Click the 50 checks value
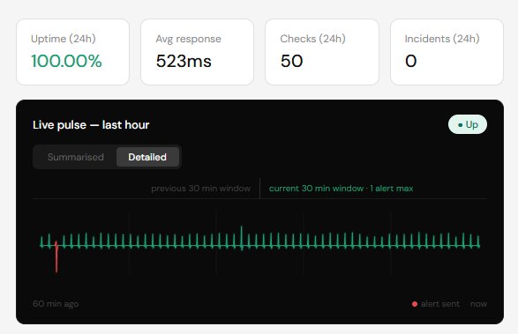This screenshot has height=334, width=518. [x=292, y=61]
